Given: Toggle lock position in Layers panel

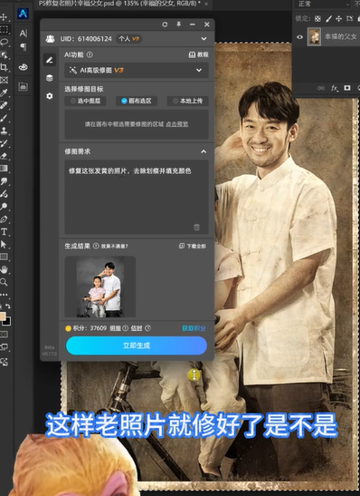Looking at the screenshot, I should click(x=339, y=19).
